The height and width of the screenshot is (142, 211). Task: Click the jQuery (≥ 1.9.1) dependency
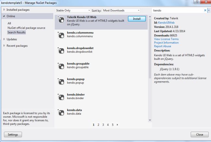point(169,69)
